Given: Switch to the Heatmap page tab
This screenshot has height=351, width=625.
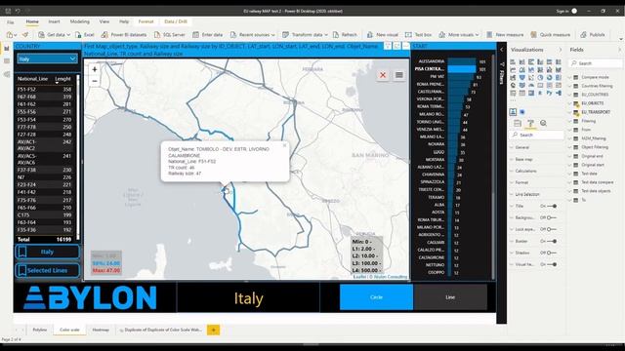Looking at the screenshot, I should [101, 330].
